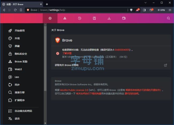Select the Wallet tab in pink bar
The height and width of the screenshot is (125, 174).
coord(124,18)
